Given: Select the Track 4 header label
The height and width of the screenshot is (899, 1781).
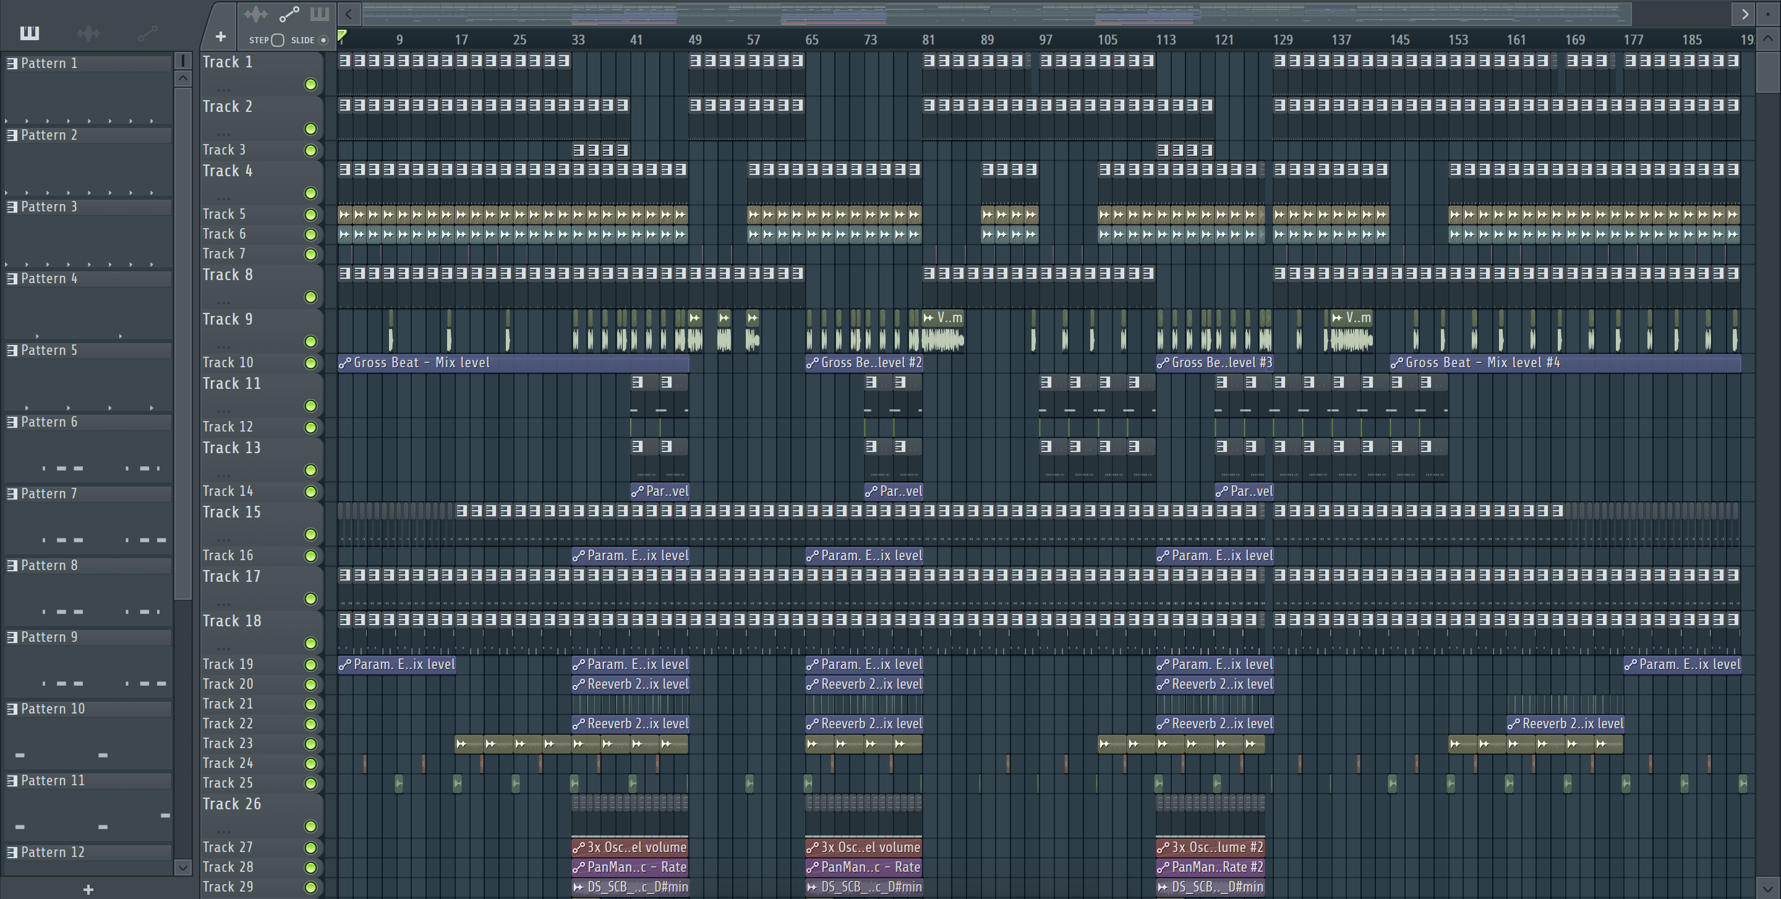Looking at the screenshot, I should click(x=228, y=171).
